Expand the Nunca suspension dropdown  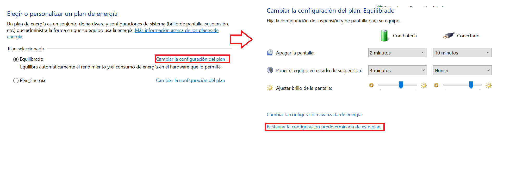[x=462, y=70]
